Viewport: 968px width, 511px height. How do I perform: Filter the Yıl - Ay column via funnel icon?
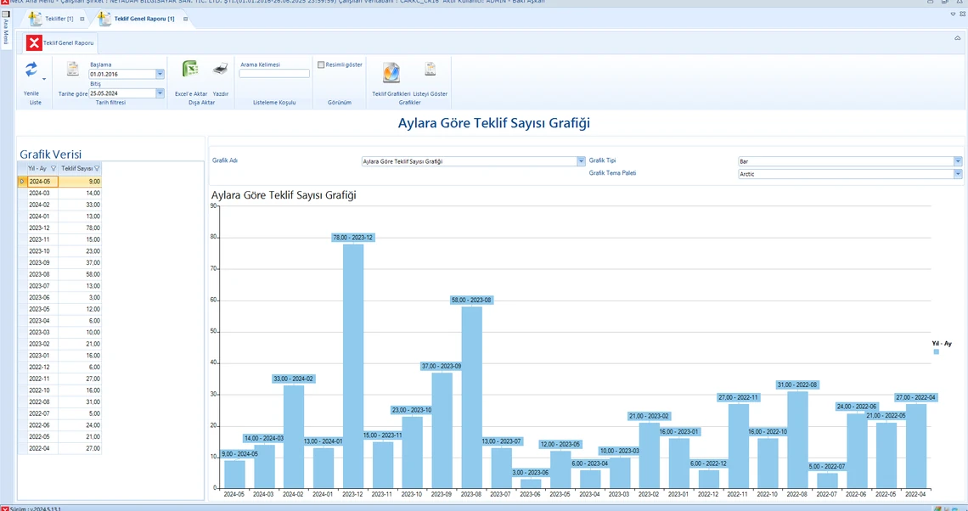click(53, 169)
